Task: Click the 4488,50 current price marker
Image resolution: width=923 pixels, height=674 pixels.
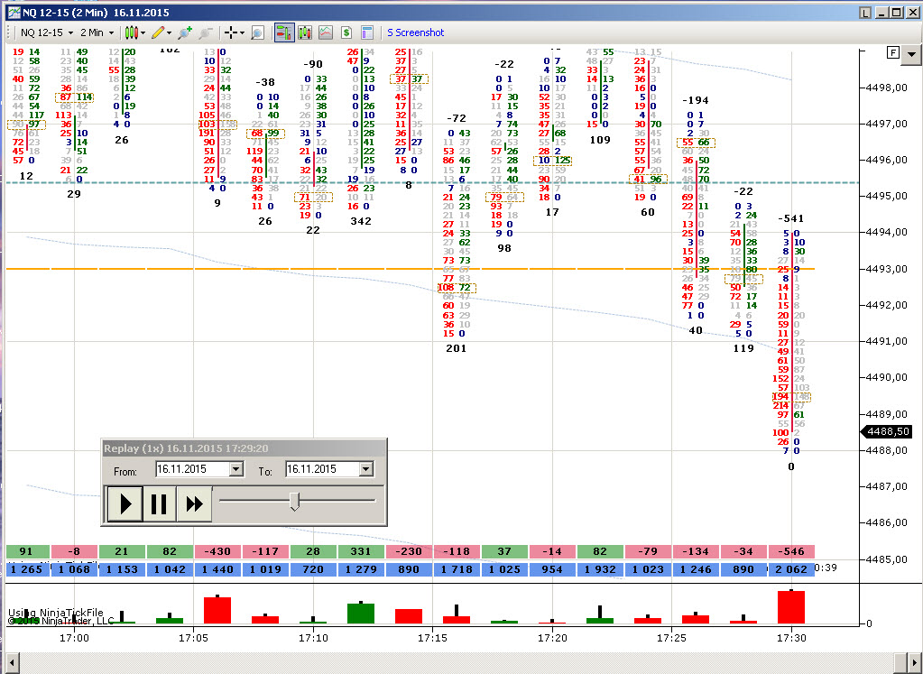Action: point(887,431)
